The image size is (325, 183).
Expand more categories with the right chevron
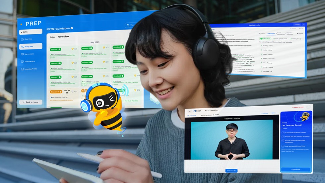301,39
